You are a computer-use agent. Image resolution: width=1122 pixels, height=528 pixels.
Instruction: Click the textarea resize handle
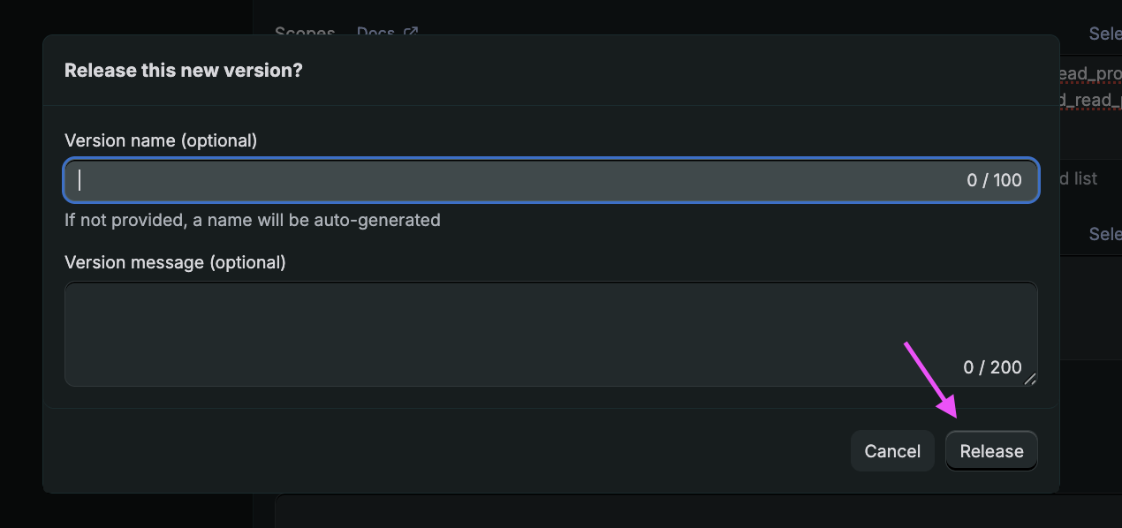(x=1032, y=381)
